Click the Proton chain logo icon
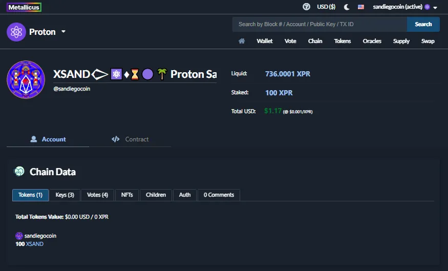448x271 pixels. (x=16, y=32)
